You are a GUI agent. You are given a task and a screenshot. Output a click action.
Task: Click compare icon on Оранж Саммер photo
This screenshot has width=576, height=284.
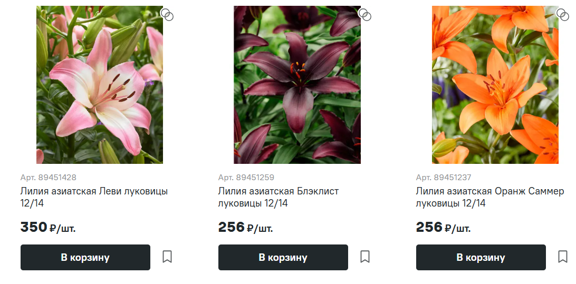562,15
